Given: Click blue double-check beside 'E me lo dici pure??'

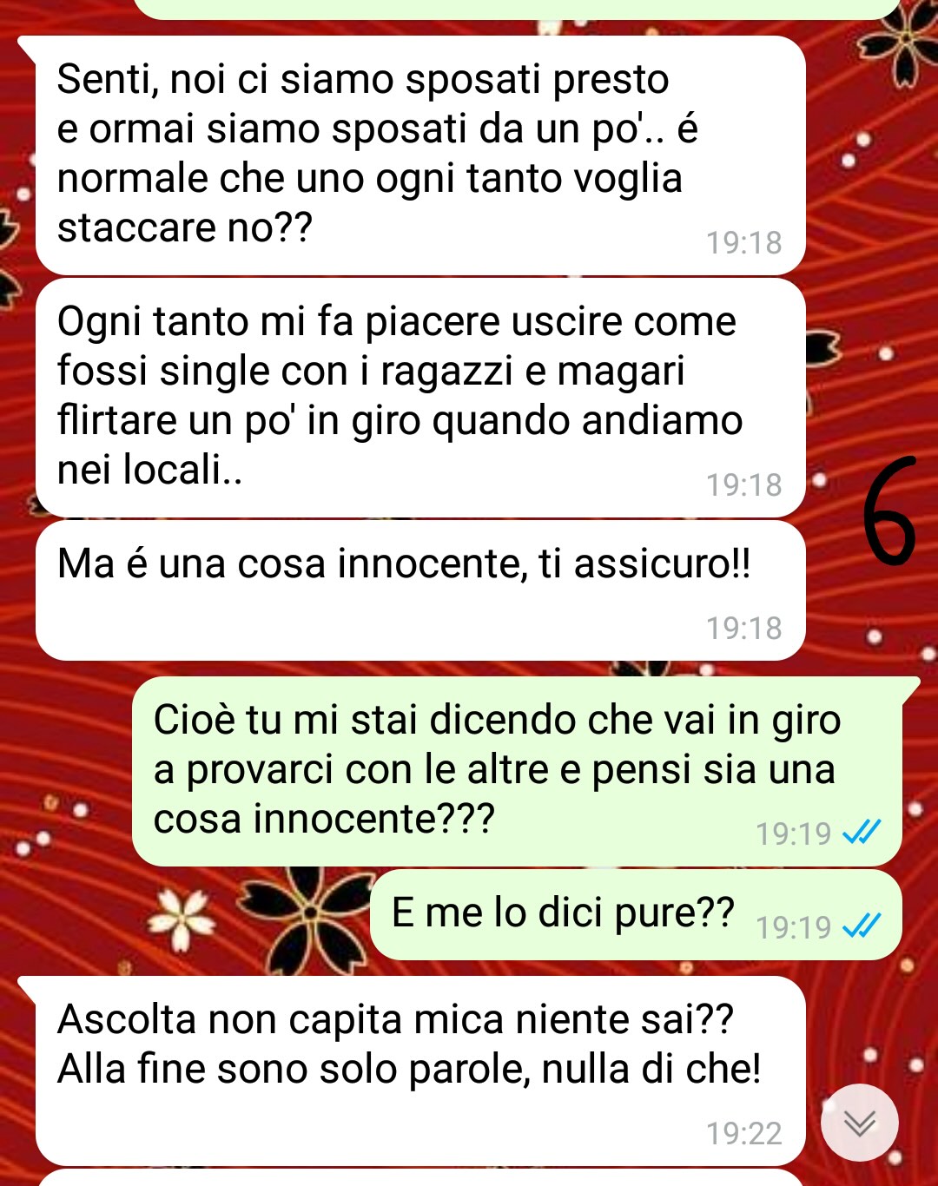Looking at the screenshot, I should 862,926.
